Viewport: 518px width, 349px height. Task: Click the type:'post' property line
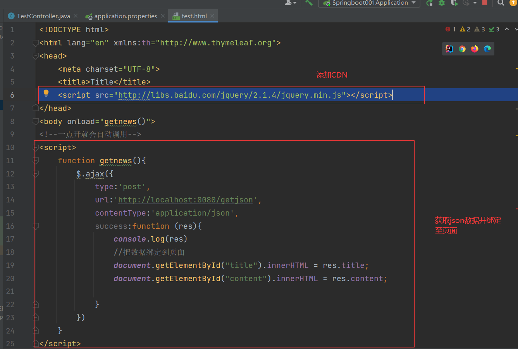[x=122, y=187]
